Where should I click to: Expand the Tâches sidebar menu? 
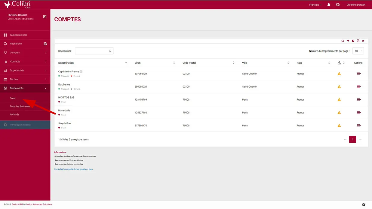click(x=25, y=79)
